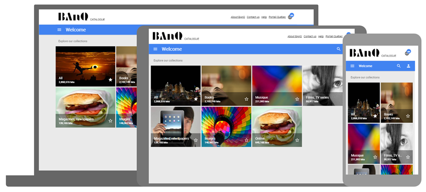
Task: Open Films, TV series tile on tablet
Action: (x=323, y=86)
